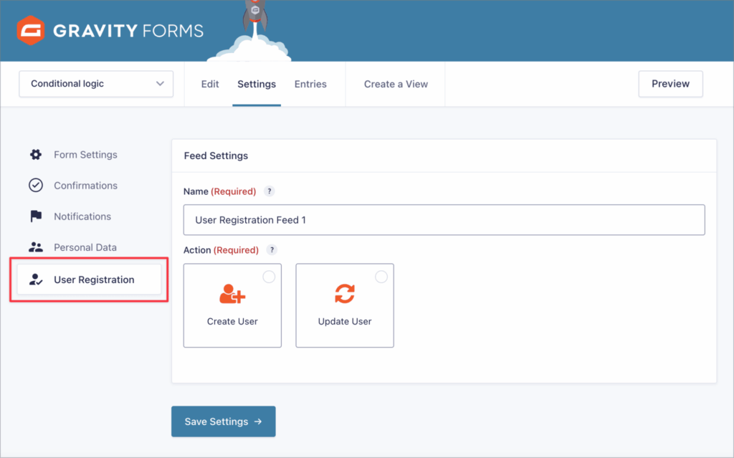Switch to the Entries tab

pyautogui.click(x=310, y=84)
